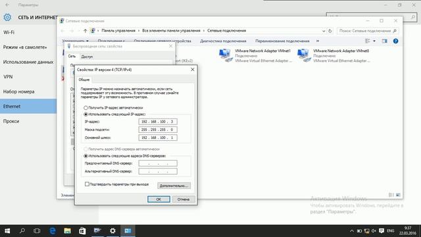This screenshot has width=421, height=237.
Task: Open Режим «в самолете» settings
Action: 28,47
